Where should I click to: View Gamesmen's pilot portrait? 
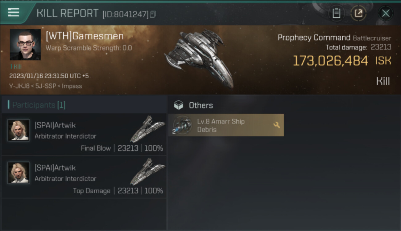pyautogui.click(x=25, y=45)
